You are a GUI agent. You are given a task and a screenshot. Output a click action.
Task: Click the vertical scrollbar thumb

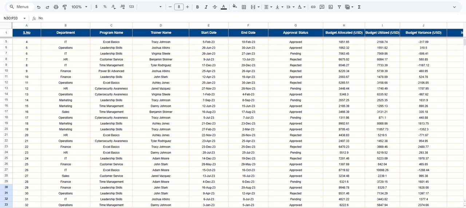coord(464,41)
